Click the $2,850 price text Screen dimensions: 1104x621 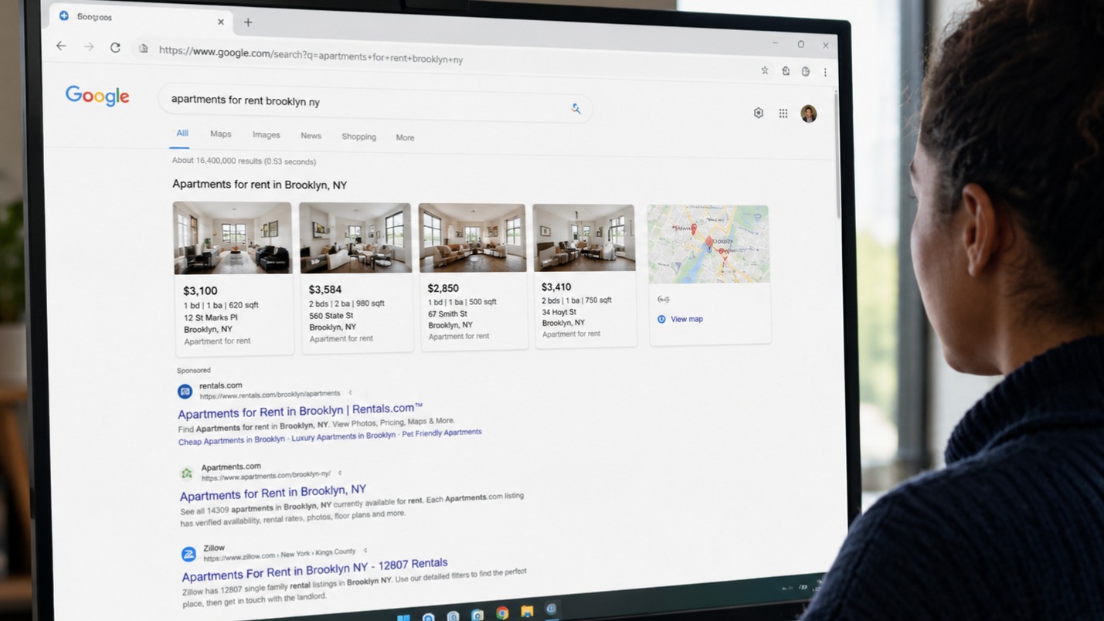tap(443, 288)
